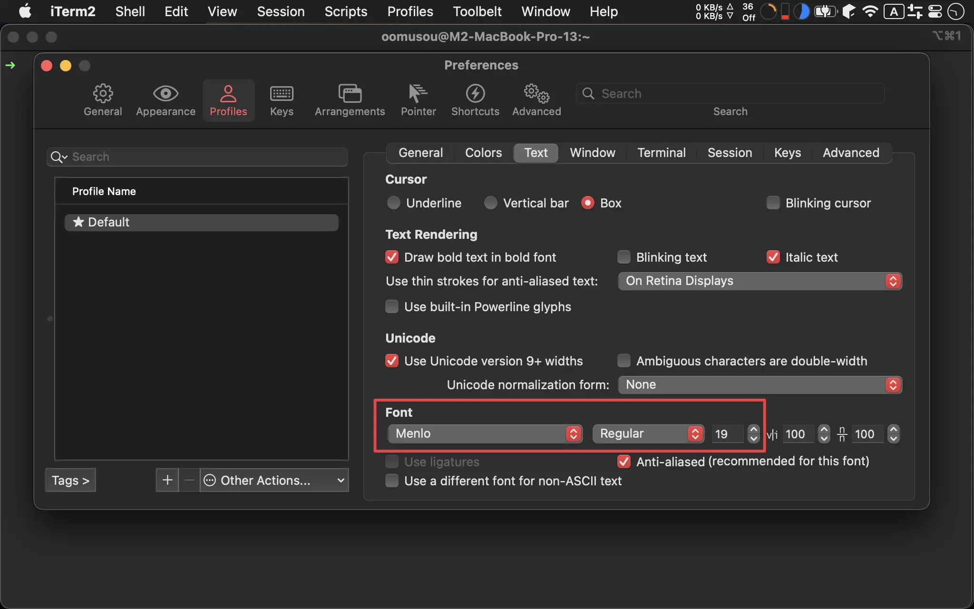Select the Vertical bar cursor option
The image size is (974, 609).
tap(490, 203)
